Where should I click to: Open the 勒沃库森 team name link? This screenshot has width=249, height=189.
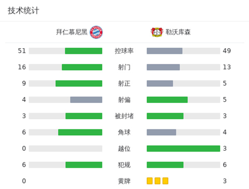tap(177, 32)
